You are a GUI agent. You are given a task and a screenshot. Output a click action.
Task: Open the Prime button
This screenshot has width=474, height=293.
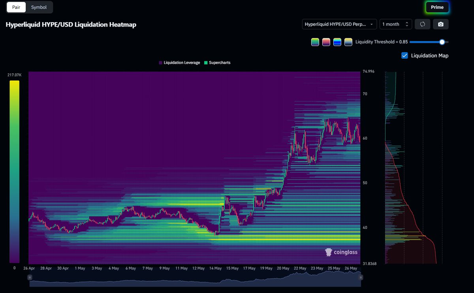tap(437, 7)
